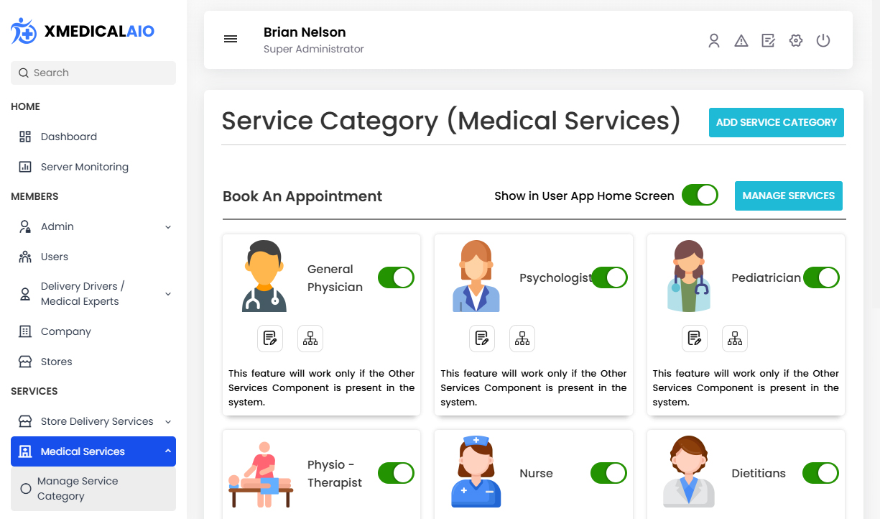Toggle Show in User App Home Screen
880x519 pixels.
point(700,196)
